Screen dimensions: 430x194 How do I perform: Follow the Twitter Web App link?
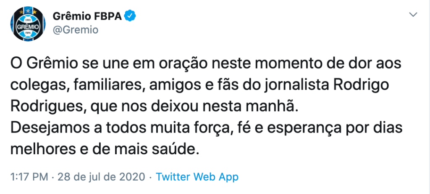(x=197, y=177)
